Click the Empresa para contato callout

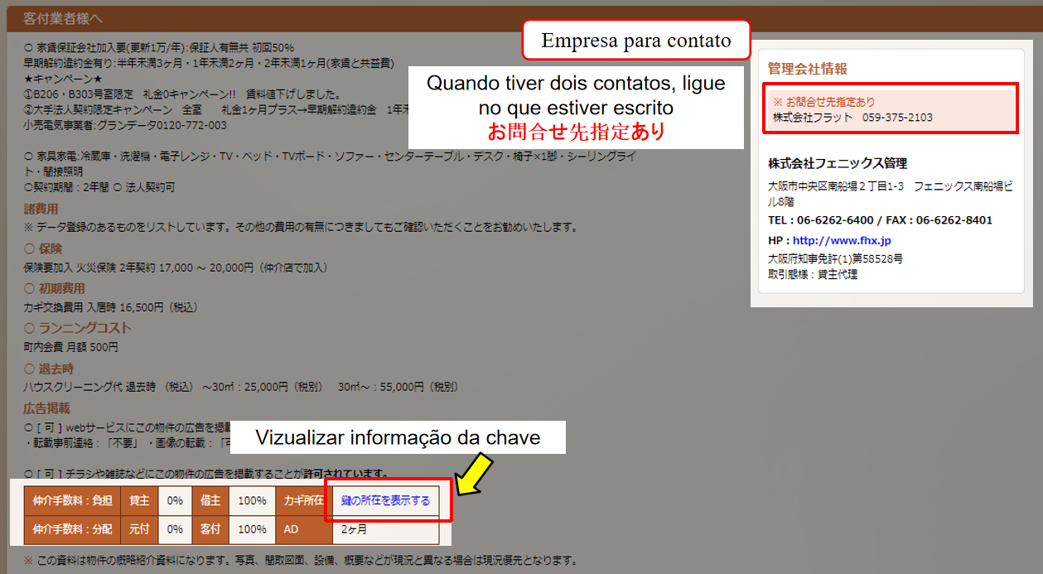(x=635, y=41)
